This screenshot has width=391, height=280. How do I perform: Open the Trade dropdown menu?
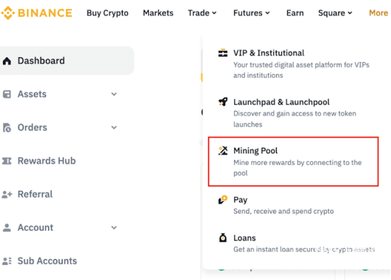click(x=203, y=13)
